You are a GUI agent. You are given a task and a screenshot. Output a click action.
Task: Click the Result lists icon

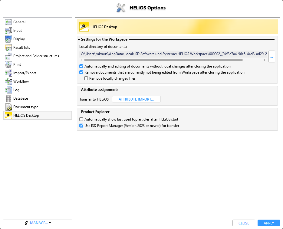(8, 48)
